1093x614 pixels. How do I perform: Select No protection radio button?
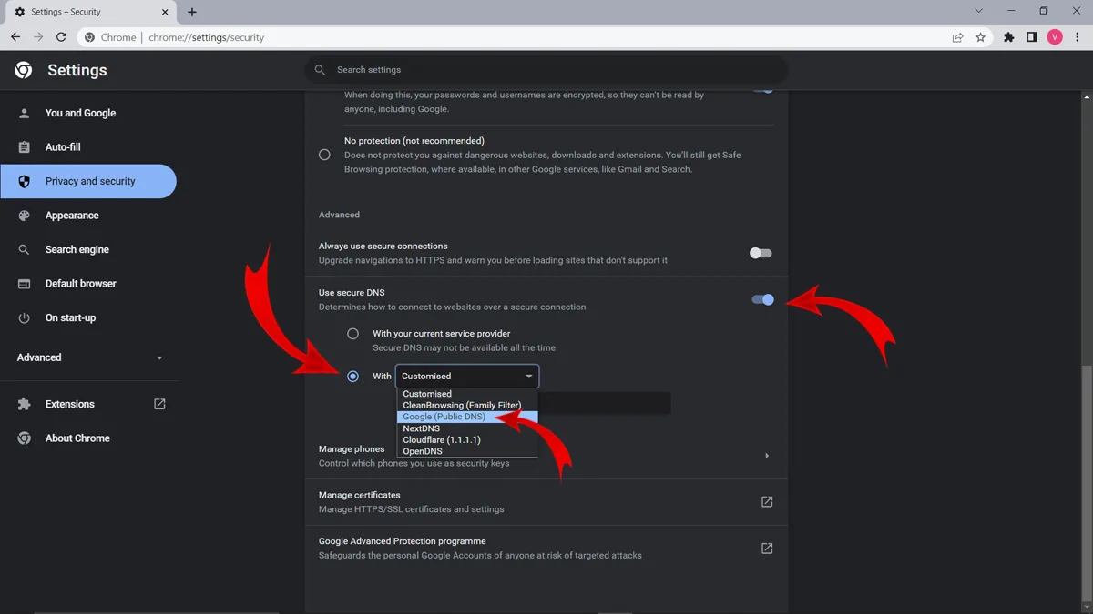pyautogui.click(x=324, y=155)
